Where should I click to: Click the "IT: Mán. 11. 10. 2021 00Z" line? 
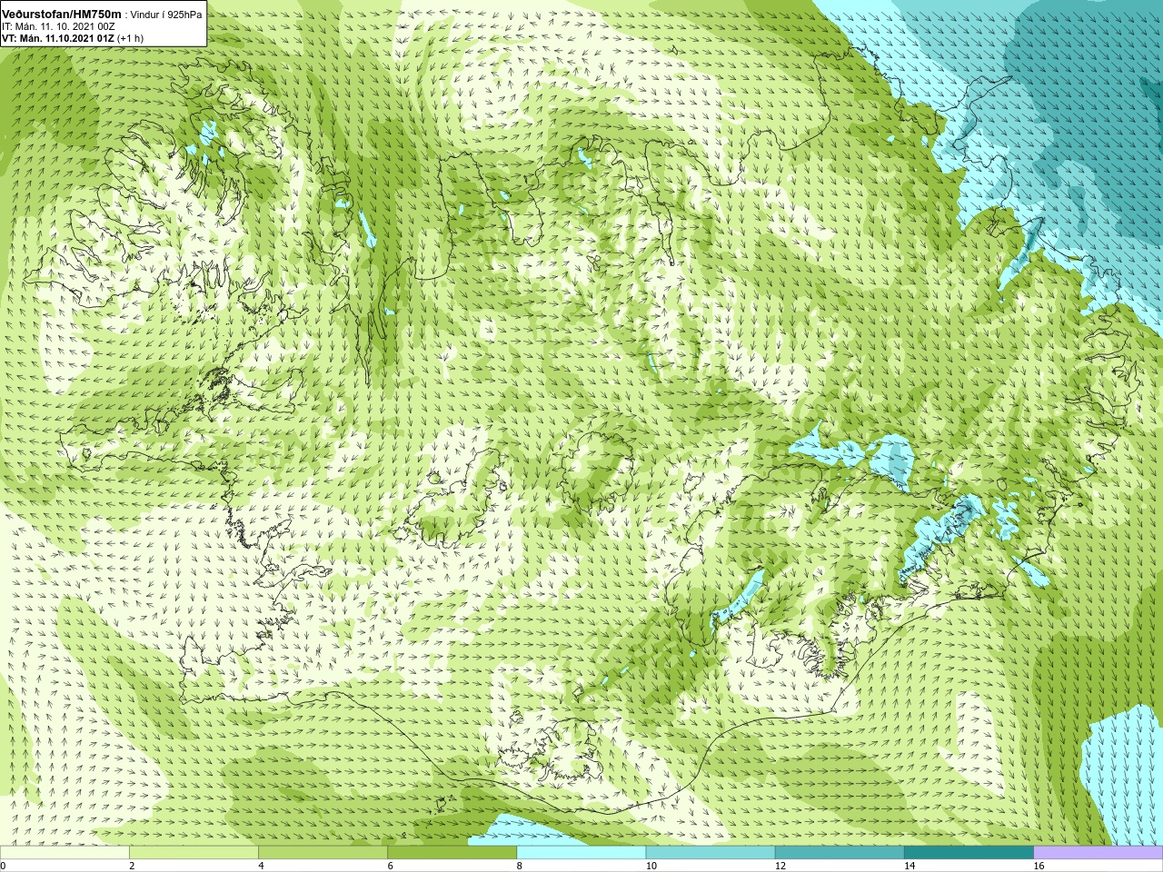coord(59,26)
